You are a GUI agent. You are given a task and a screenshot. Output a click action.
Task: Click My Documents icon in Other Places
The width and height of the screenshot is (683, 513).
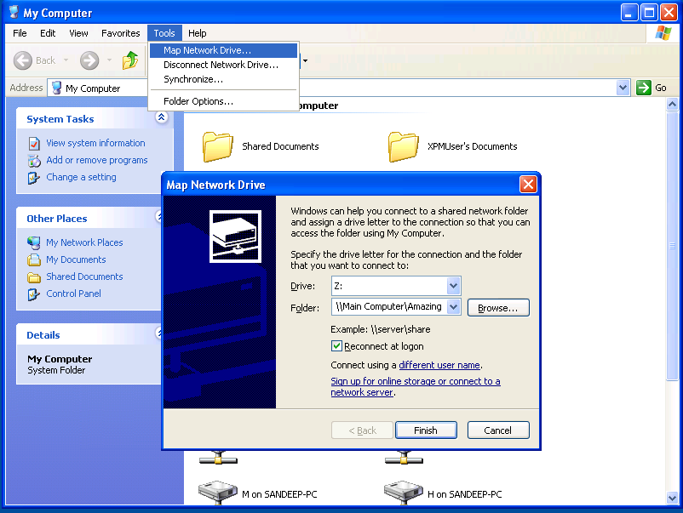[x=34, y=259]
